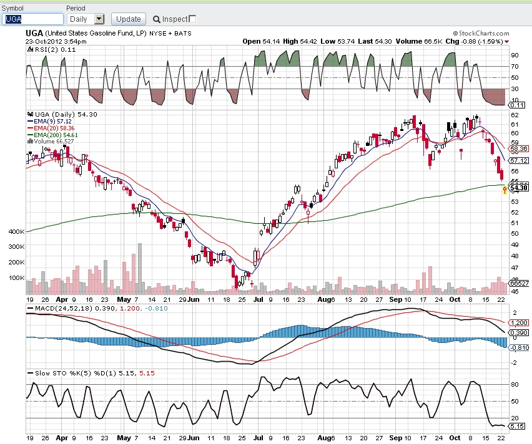Click the UGA candlestick legend icon
Screen dimensions: 532x444
pyautogui.click(x=30, y=114)
